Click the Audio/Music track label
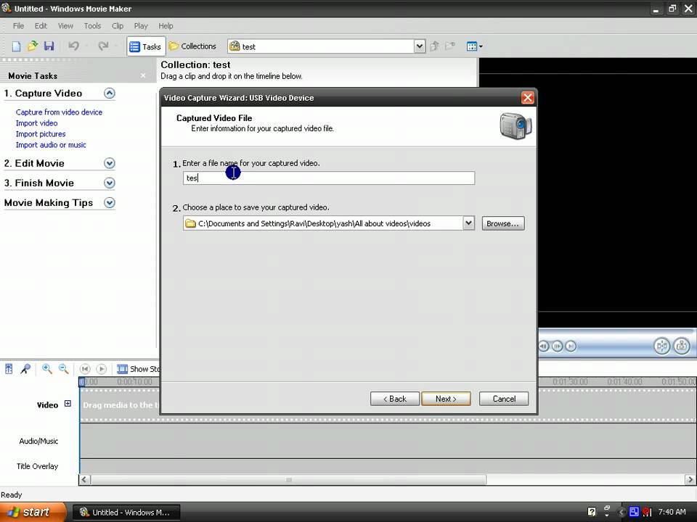The width and height of the screenshot is (697, 522). tap(38, 441)
